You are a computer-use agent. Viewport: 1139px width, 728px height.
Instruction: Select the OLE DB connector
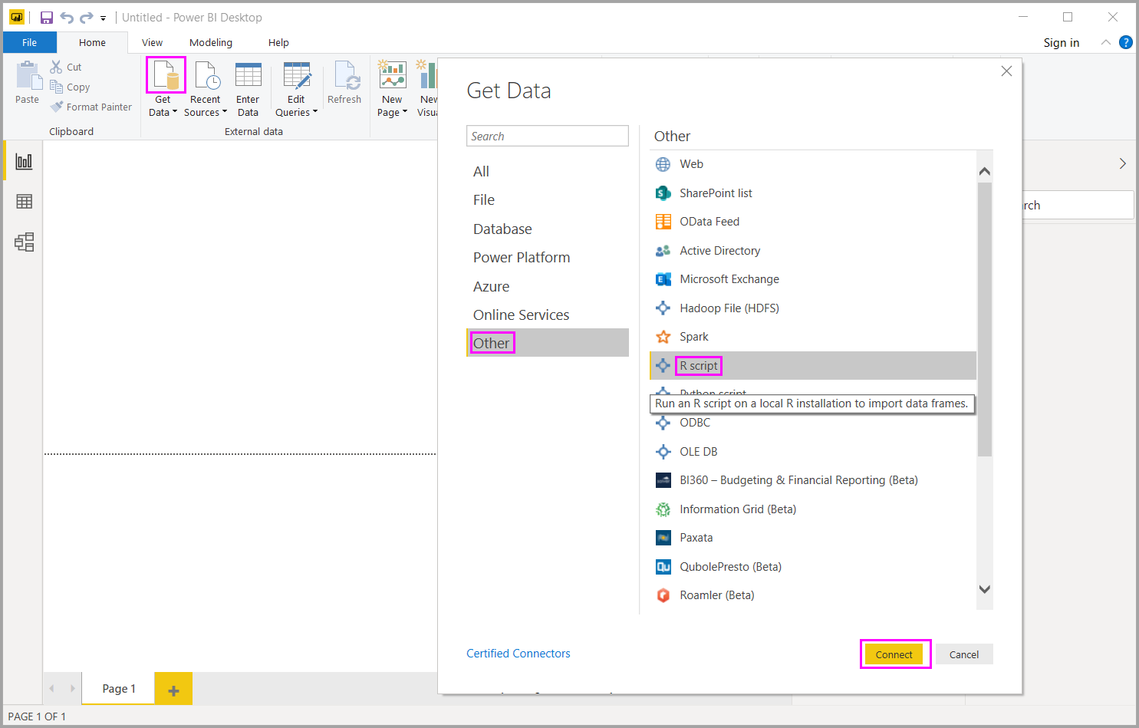pyautogui.click(x=813, y=452)
